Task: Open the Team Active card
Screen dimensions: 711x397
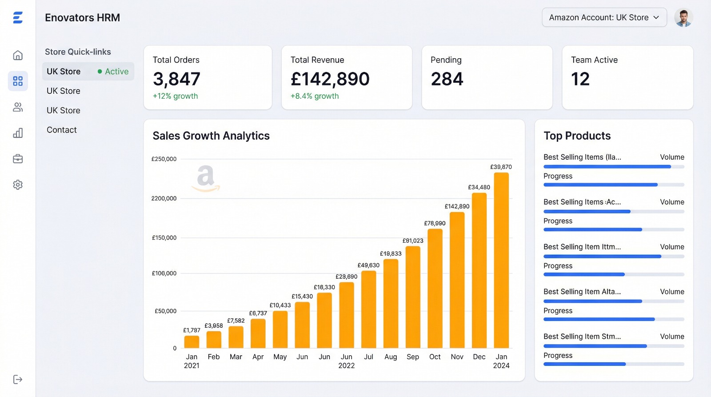Action: click(627, 77)
